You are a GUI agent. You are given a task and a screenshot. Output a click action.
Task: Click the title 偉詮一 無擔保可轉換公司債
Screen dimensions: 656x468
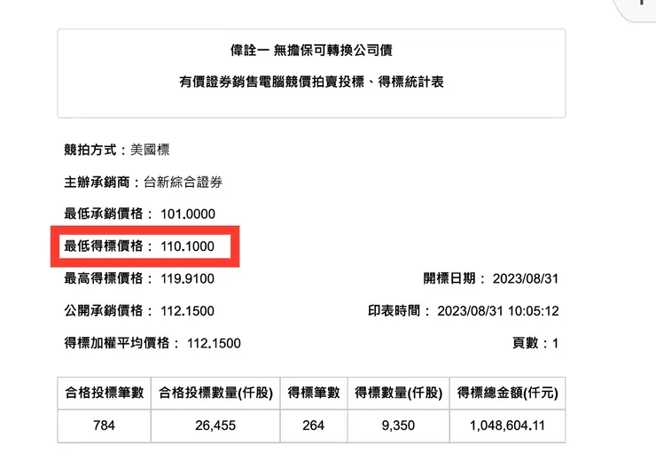[311, 51]
